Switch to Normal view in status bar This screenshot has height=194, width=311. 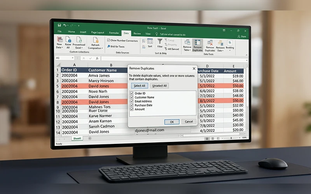pos(207,139)
